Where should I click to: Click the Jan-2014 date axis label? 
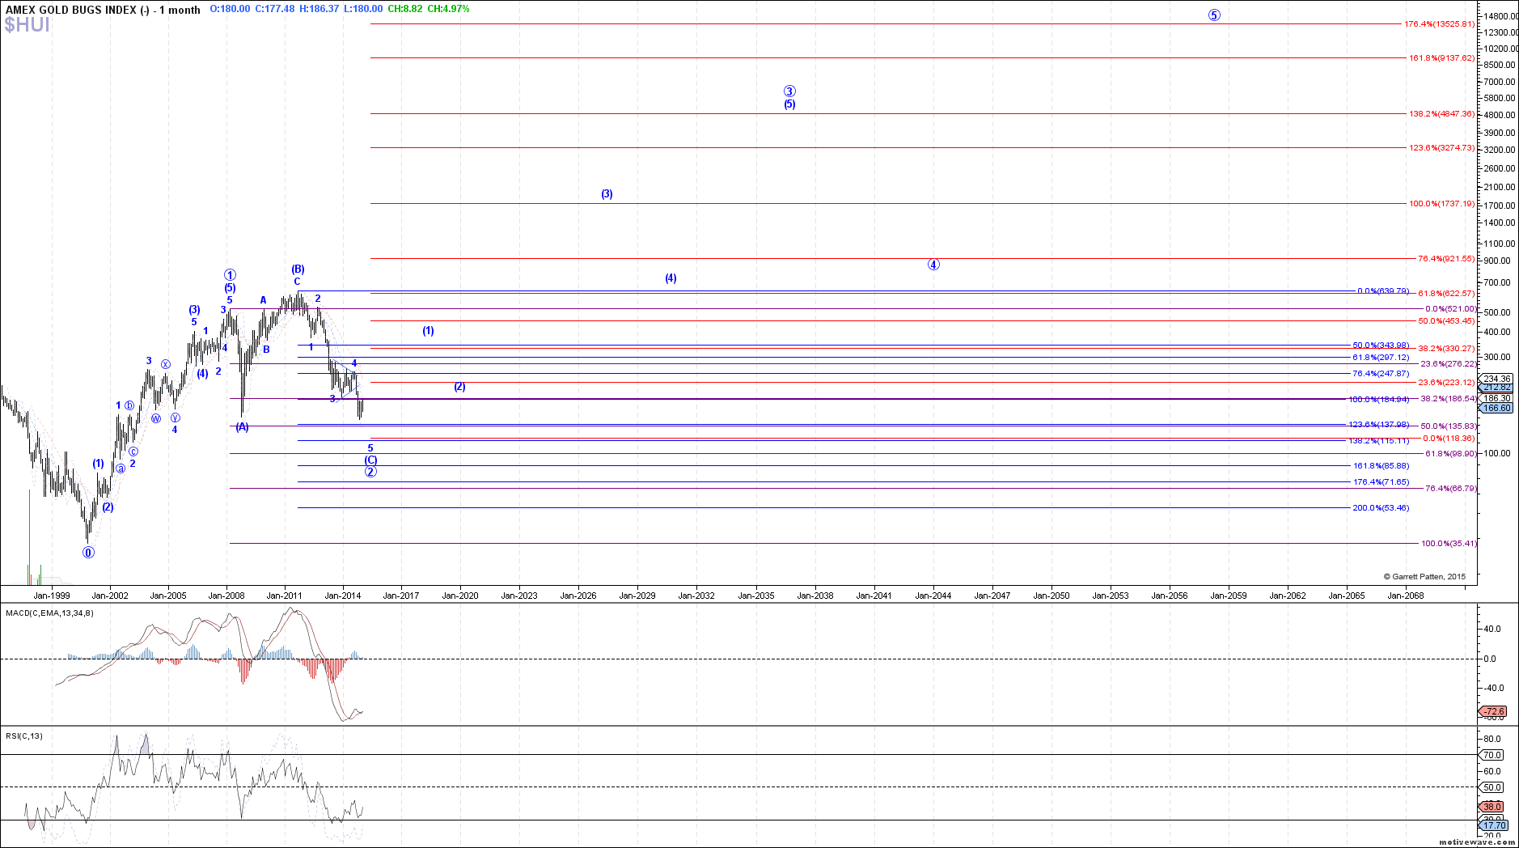[x=343, y=596]
